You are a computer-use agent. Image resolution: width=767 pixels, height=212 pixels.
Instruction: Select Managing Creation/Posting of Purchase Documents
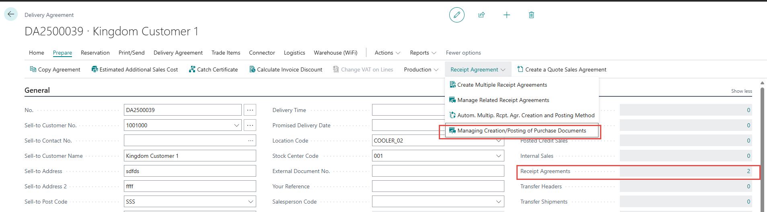[521, 130]
